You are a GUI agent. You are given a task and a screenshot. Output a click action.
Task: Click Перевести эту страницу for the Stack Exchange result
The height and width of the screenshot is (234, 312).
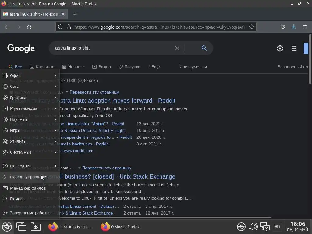tap(107, 168)
